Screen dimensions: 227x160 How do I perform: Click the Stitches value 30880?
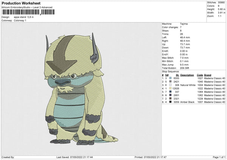(x=221, y=3)
